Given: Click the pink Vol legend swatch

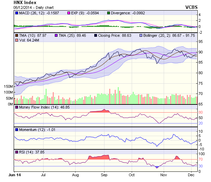Looking at the screenshot, I should [17, 40].
